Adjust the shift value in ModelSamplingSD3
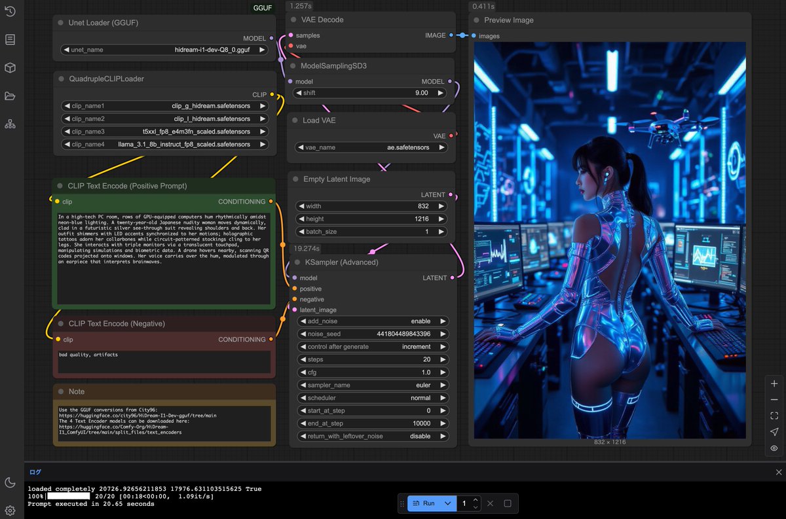The image size is (786, 519). pos(369,93)
